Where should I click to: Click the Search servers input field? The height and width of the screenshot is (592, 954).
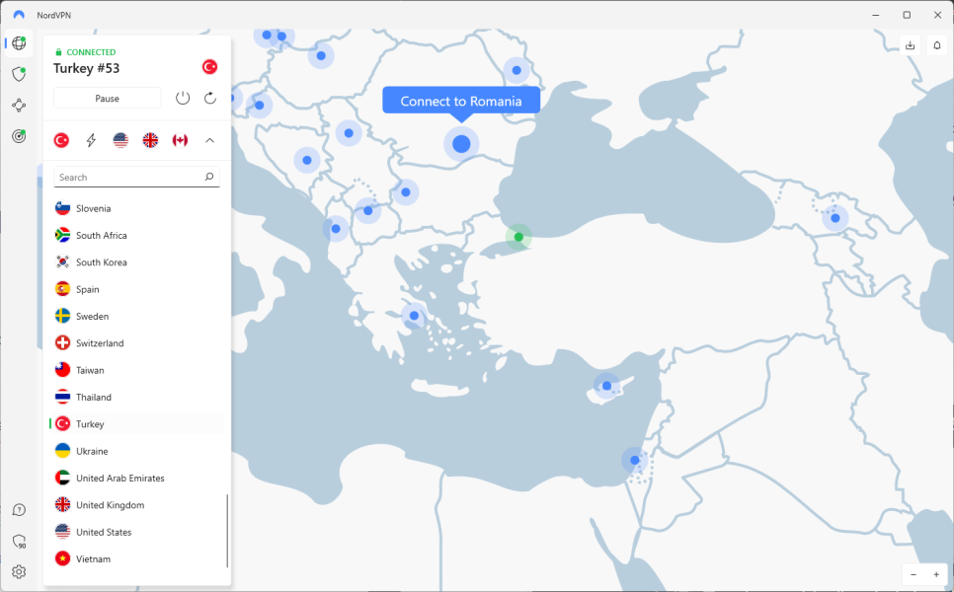(137, 177)
